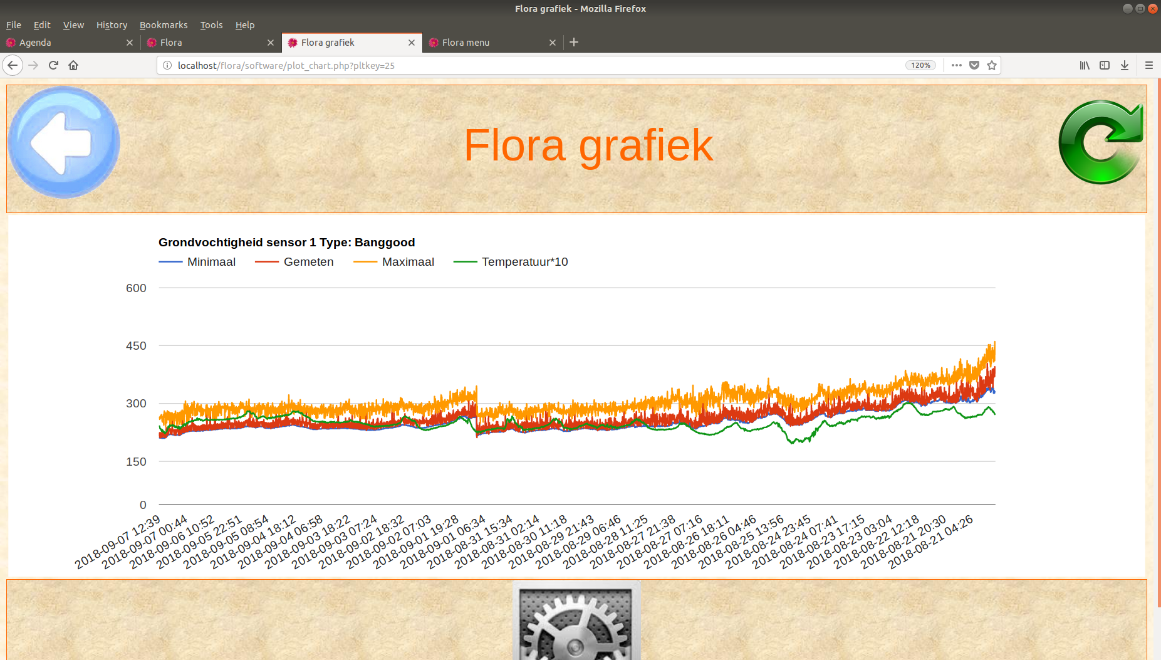Open the page actions three-dots menu
The image size is (1161, 660).
[956, 65]
